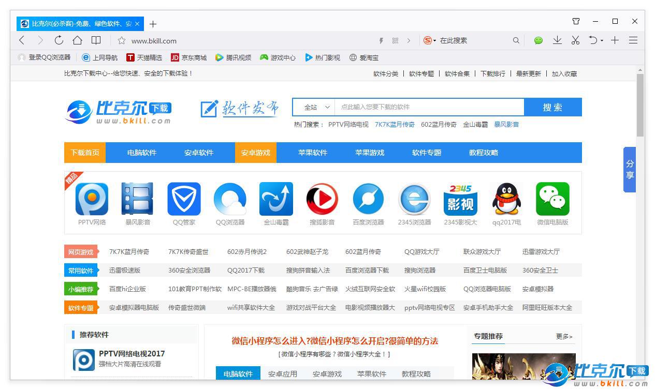Click the scissors screenshot tool icon
655x390 pixels.
tap(575, 40)
